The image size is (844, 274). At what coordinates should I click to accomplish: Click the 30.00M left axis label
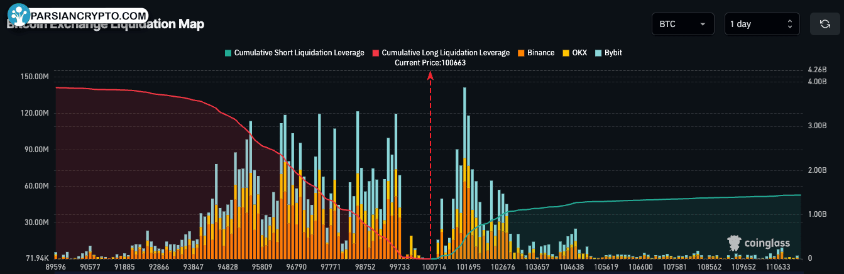(x=36, y=222)
